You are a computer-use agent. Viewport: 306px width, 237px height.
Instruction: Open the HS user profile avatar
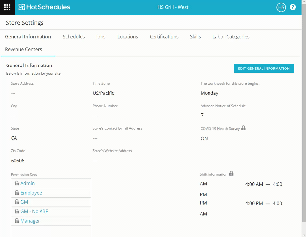point(281,7)
